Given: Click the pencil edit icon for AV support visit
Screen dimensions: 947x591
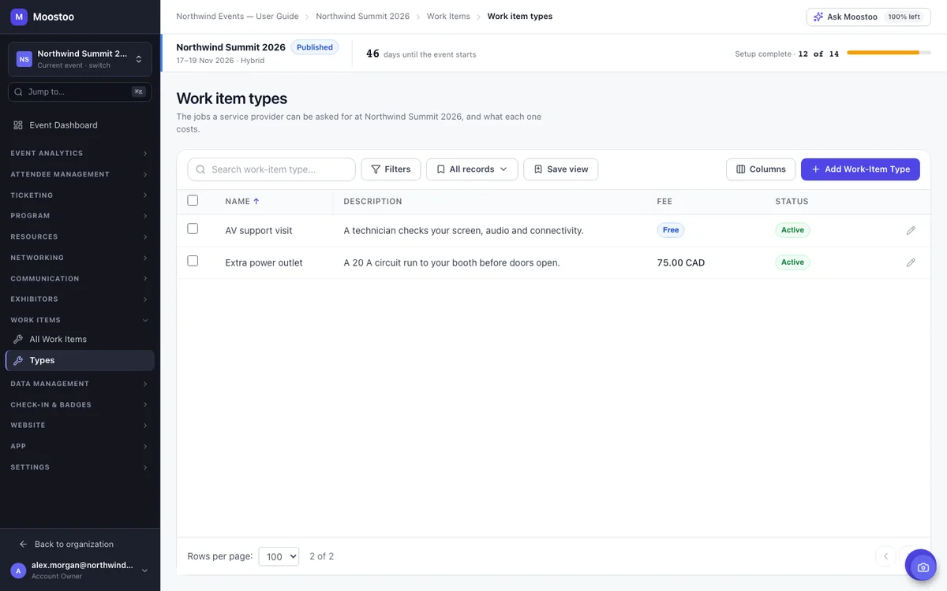Looking at the screenshot, I should [911, 231].
